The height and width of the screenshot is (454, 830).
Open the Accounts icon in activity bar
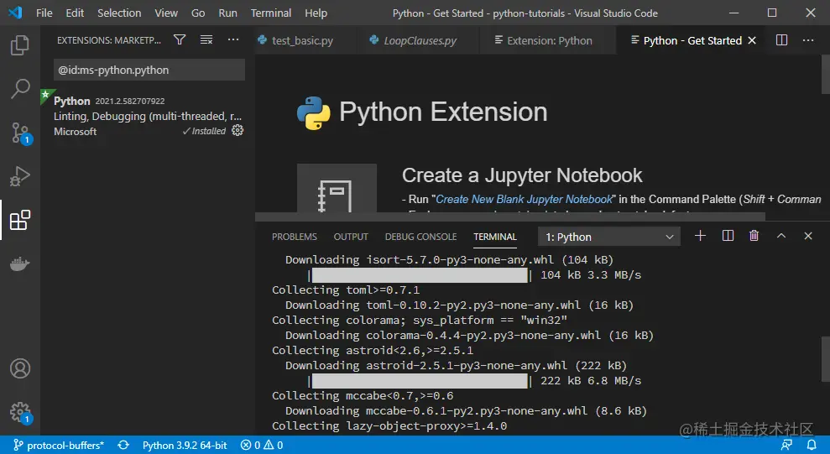[x=20, y=368]
